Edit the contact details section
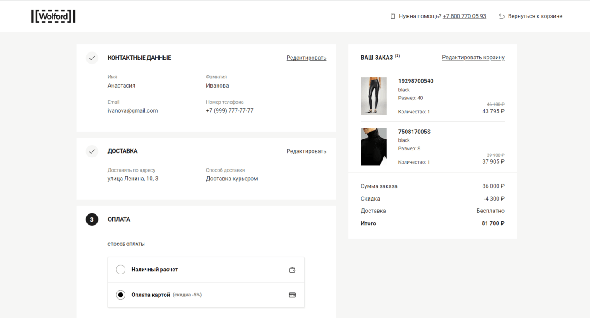 click(x=306, y=58)
